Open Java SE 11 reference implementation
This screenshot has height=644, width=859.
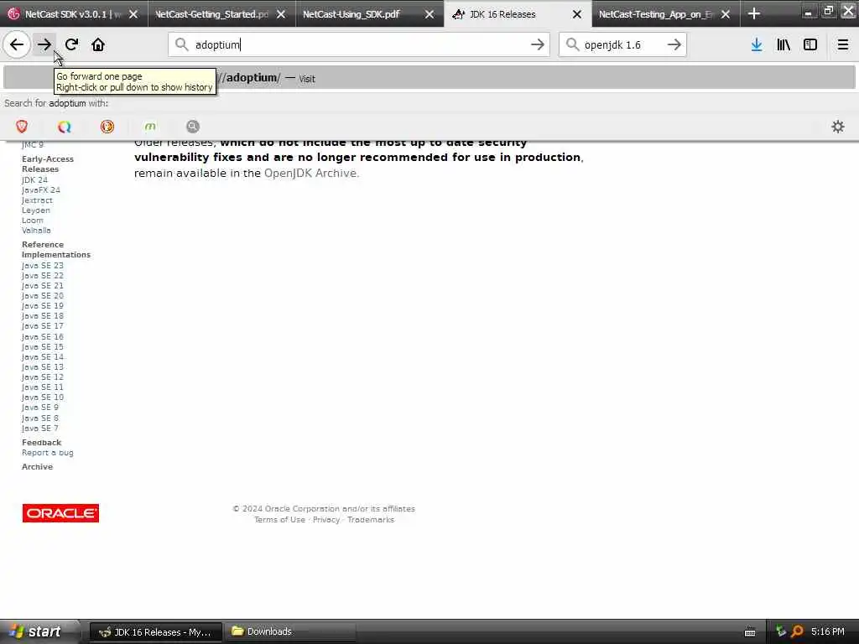[43, 387]
